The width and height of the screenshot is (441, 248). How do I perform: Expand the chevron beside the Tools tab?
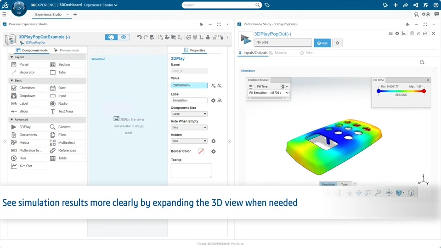(x=355, y=184)
